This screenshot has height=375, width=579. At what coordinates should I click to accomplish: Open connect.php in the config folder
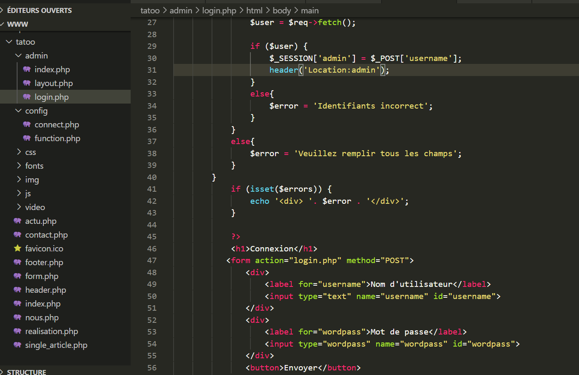pos(57,124)
